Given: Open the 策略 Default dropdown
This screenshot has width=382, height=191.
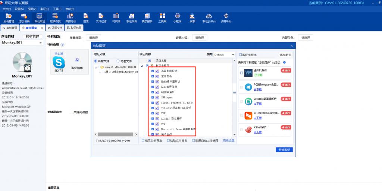Looking at the screenshot, I should [224, 54].
